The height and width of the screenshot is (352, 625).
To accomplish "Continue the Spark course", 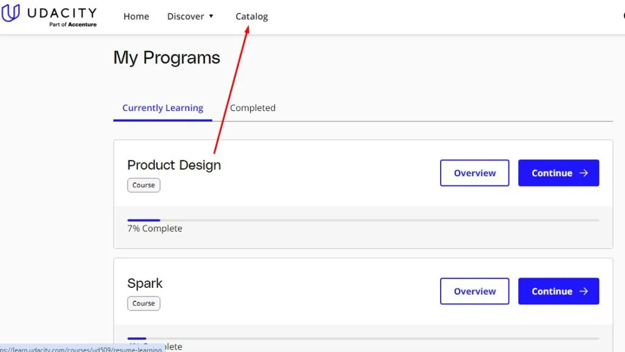I will pyautogui.click(x=558, y=291).
